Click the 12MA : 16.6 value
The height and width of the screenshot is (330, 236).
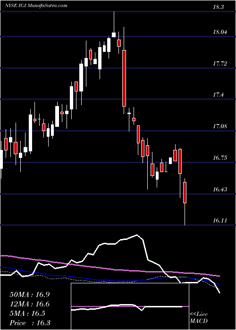(x=29, y=304)
